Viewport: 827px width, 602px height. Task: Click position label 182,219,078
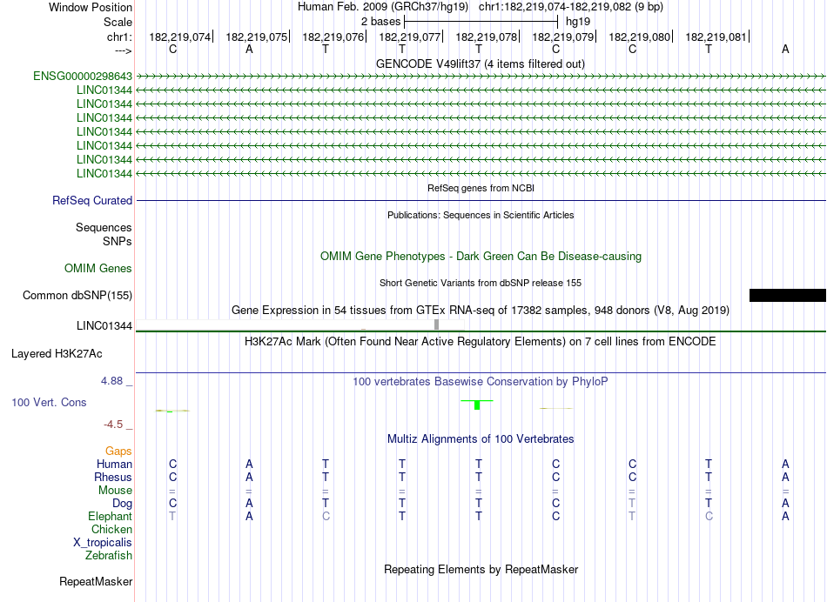point(487,37)
